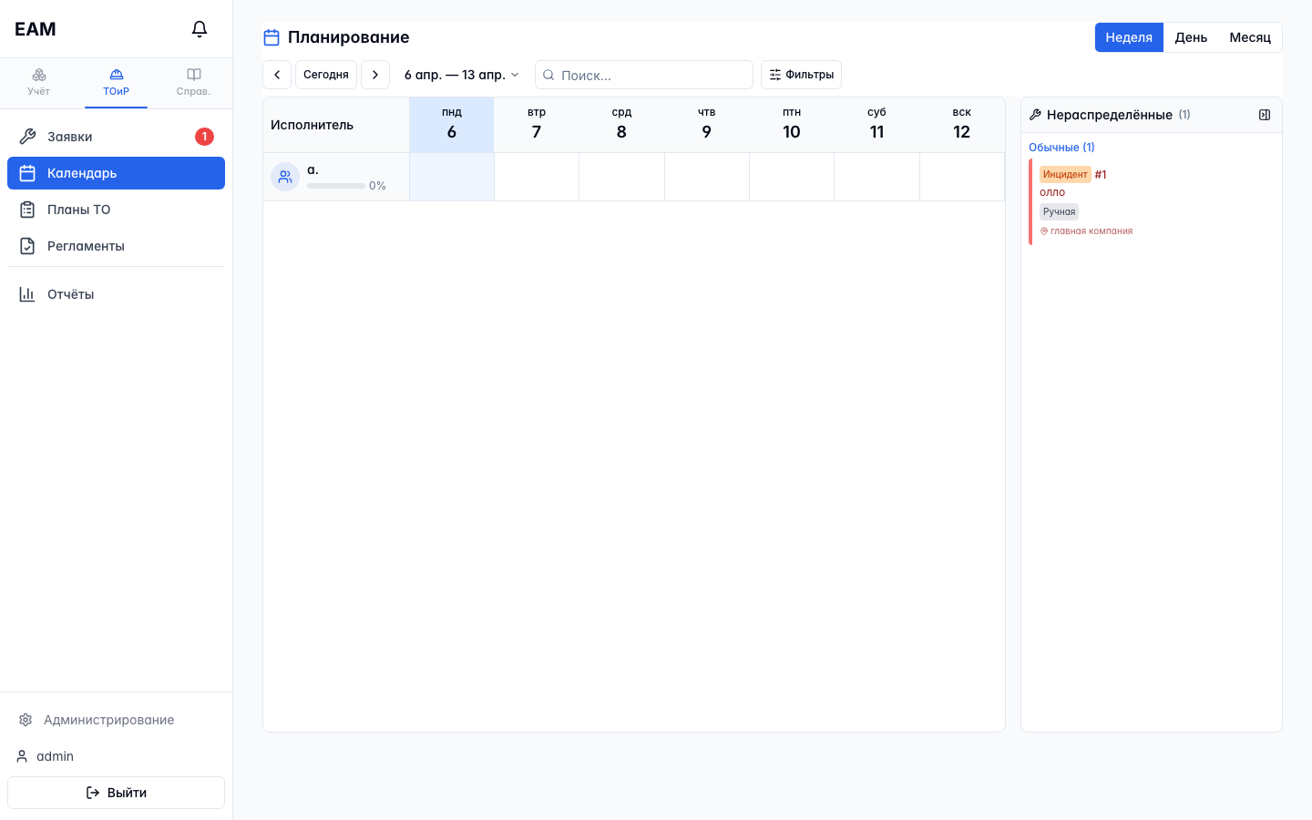Switch view to День

tap(1191, 37)
